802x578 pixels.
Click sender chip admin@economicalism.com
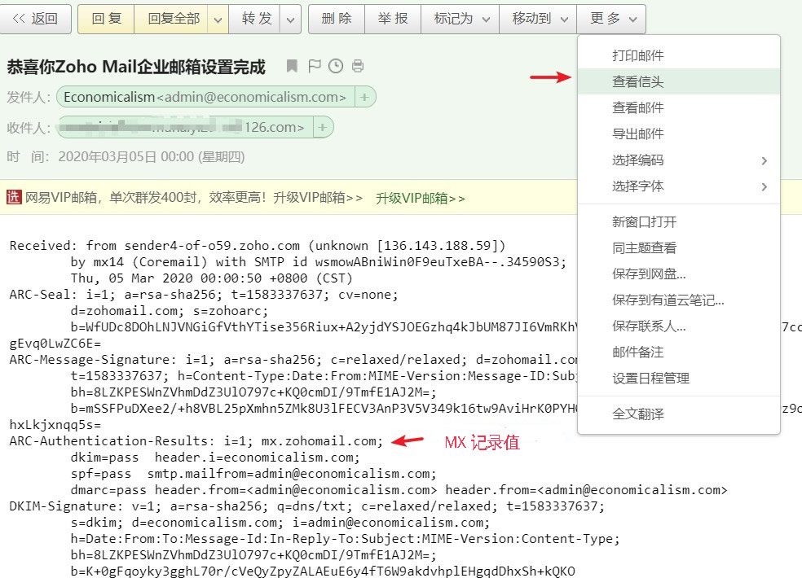click(x=205, y=97)
